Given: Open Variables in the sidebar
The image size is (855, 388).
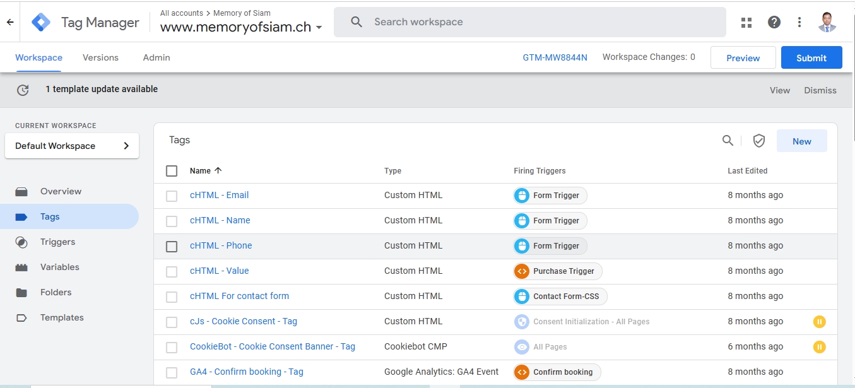Looking at the screenshot, I should 59,267.
